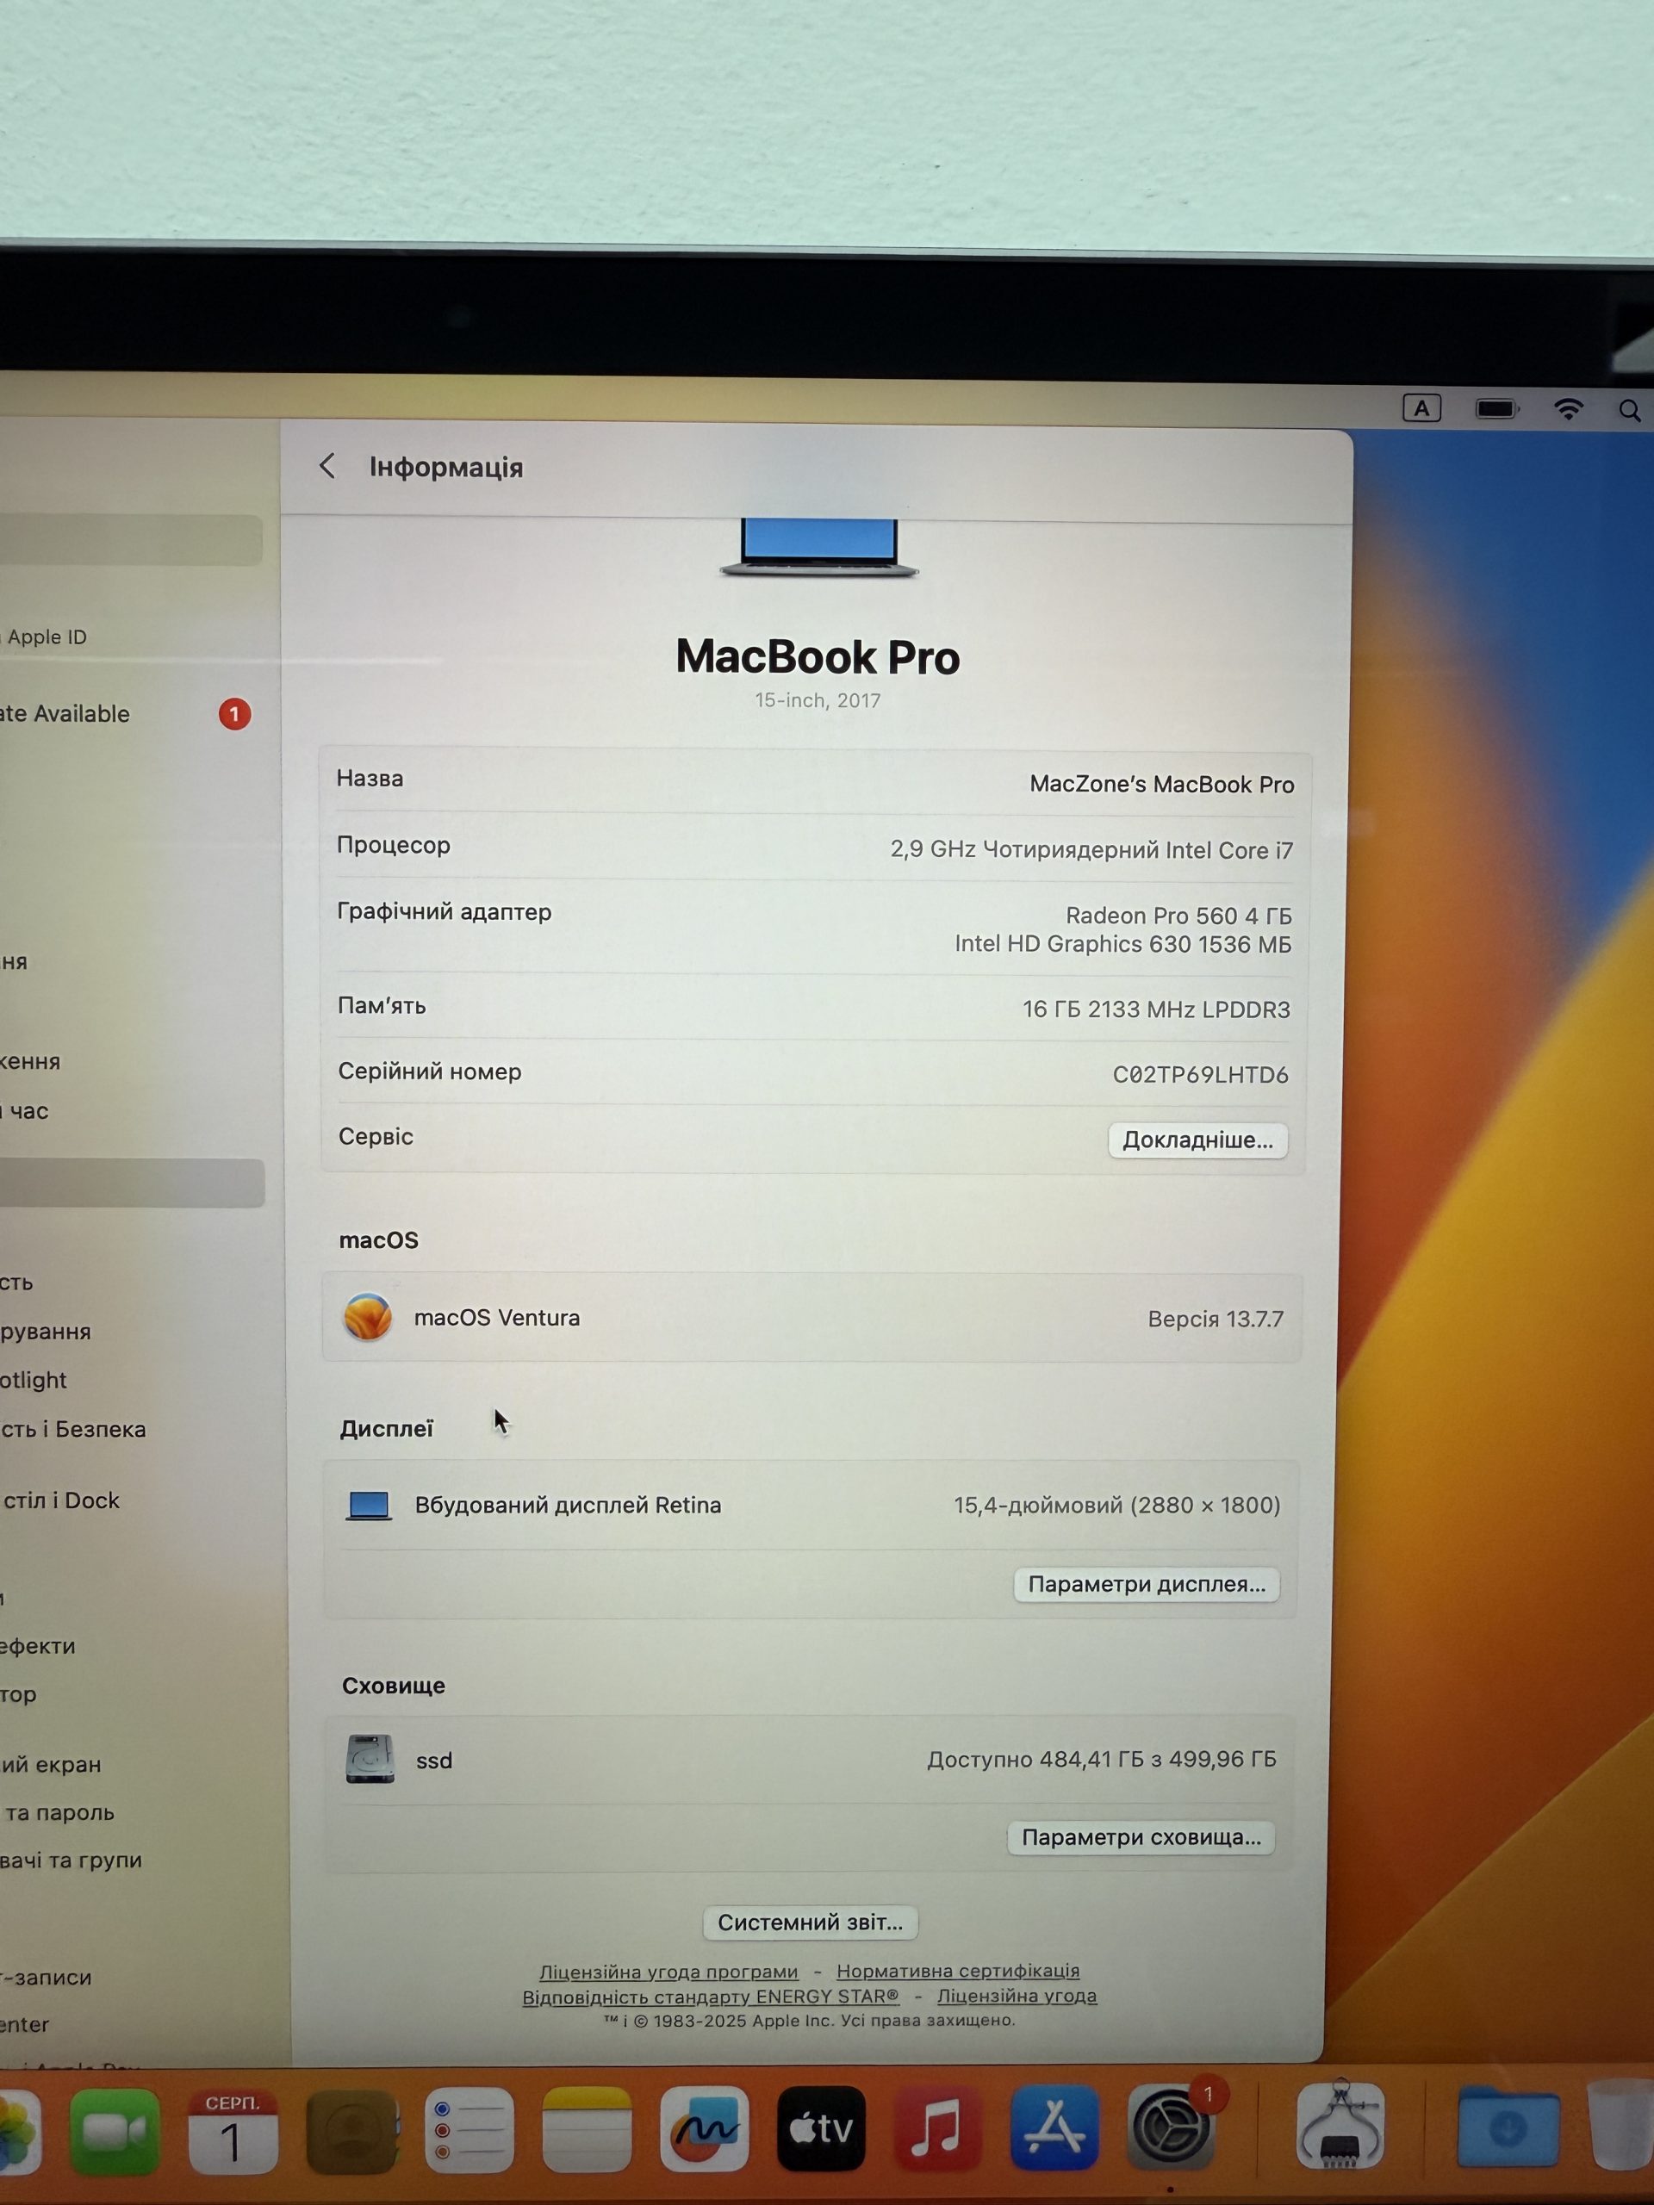Click the macOS Ventura logo icon
The image size is (1654, 2205).
click(x=368, y=1317)
